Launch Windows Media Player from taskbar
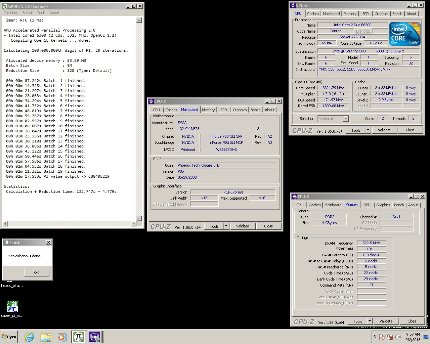Image resolution: width=430 pixels, height=344 pixels. pos(61,337)
